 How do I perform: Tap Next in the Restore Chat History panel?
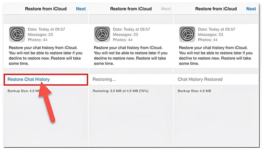[81, 9]
